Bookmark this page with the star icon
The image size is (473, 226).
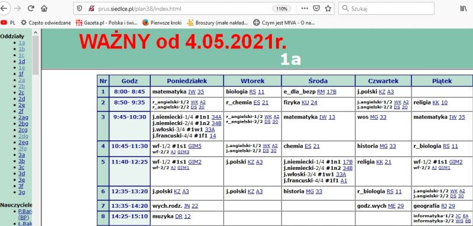pos(328,8)
